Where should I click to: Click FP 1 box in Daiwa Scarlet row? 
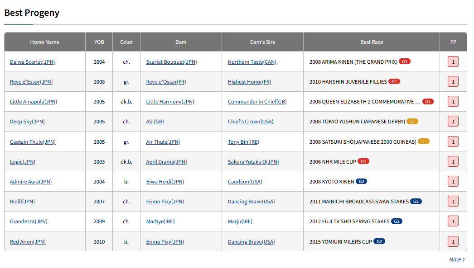point(453,61)
